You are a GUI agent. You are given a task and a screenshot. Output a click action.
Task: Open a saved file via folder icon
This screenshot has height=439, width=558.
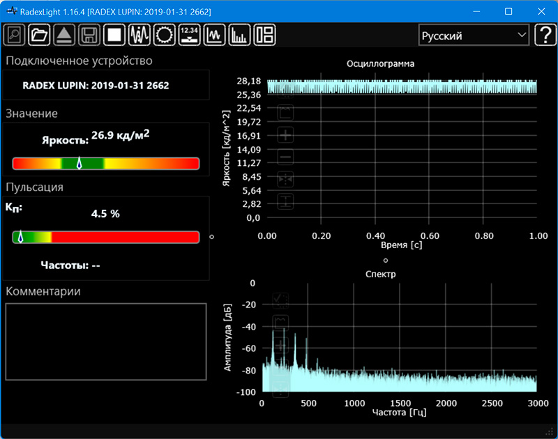pyautogui.click(x=39, y=35)
